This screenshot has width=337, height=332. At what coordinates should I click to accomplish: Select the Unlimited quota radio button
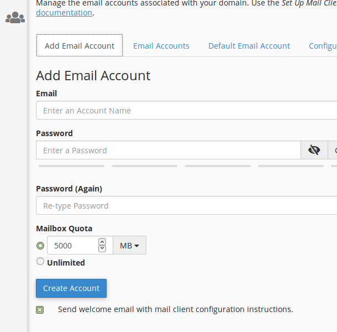point(40,262)
